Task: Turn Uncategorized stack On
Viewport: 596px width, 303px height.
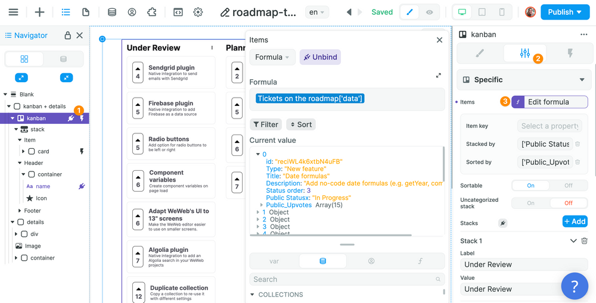Action: click(x=530, y=203)
